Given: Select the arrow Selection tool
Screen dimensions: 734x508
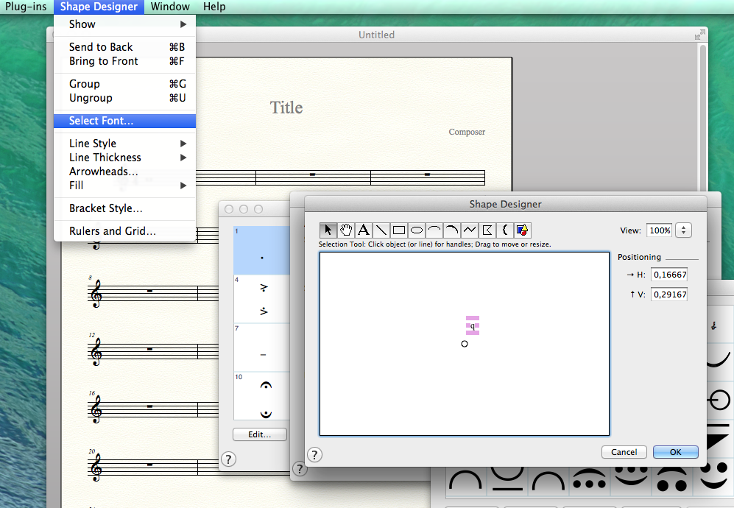Looking at the screenshot, I should [328, 230].
